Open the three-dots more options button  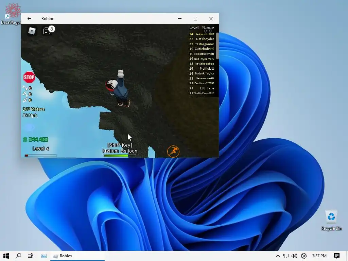[x=208, y=31]
